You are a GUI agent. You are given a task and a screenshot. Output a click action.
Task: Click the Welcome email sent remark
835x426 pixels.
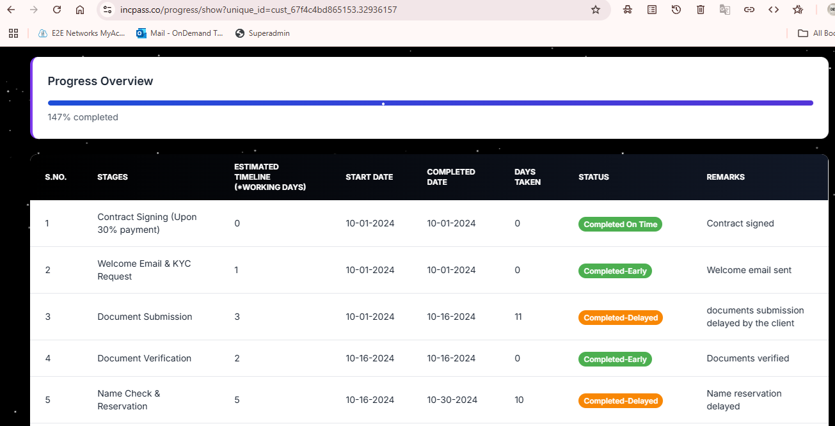749,270
